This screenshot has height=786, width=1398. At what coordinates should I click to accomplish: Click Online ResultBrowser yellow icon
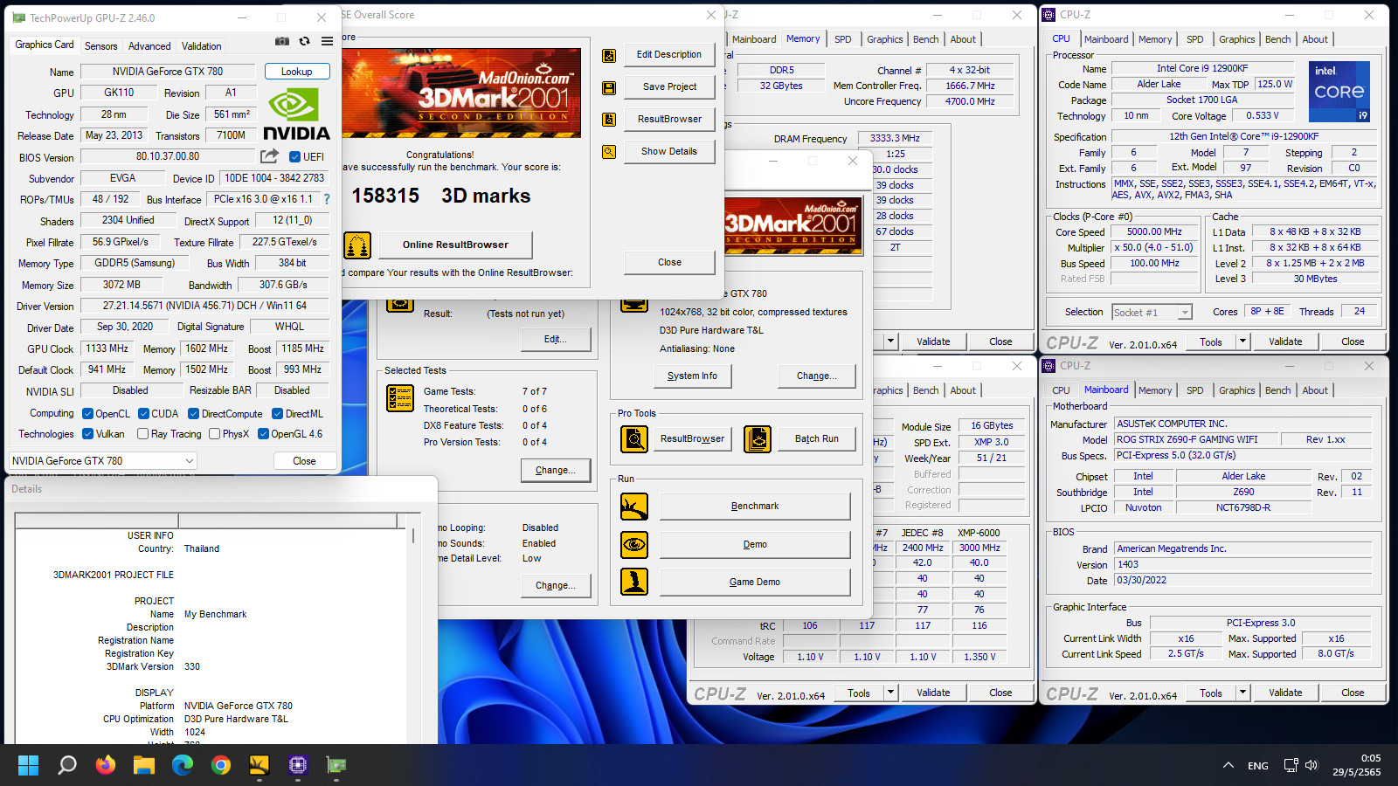pyautogui.click(x=357, y=245)
